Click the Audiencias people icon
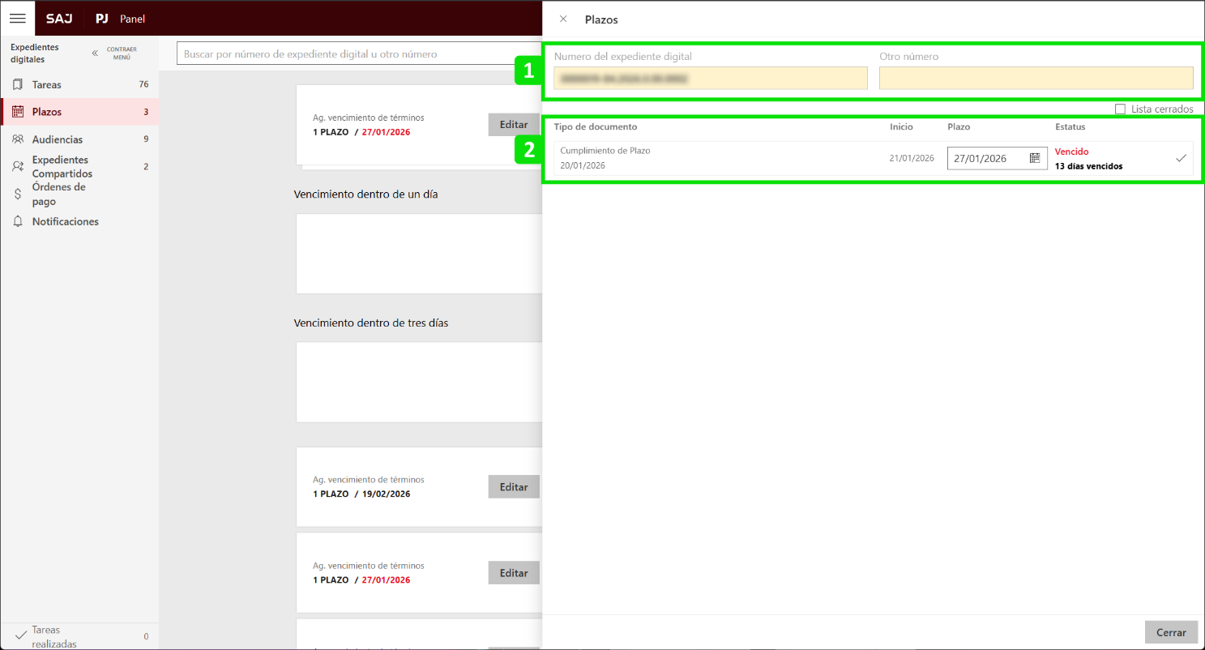 pos(18,139)
